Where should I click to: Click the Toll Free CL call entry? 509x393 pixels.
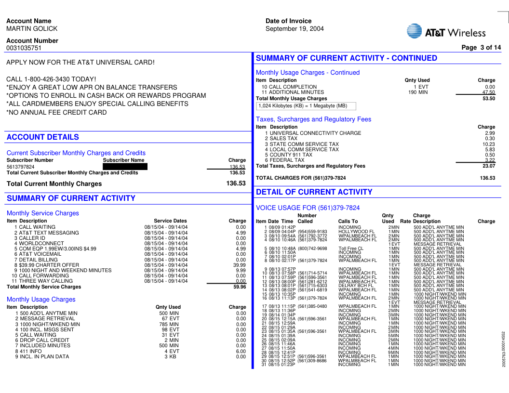pos(351,249)
